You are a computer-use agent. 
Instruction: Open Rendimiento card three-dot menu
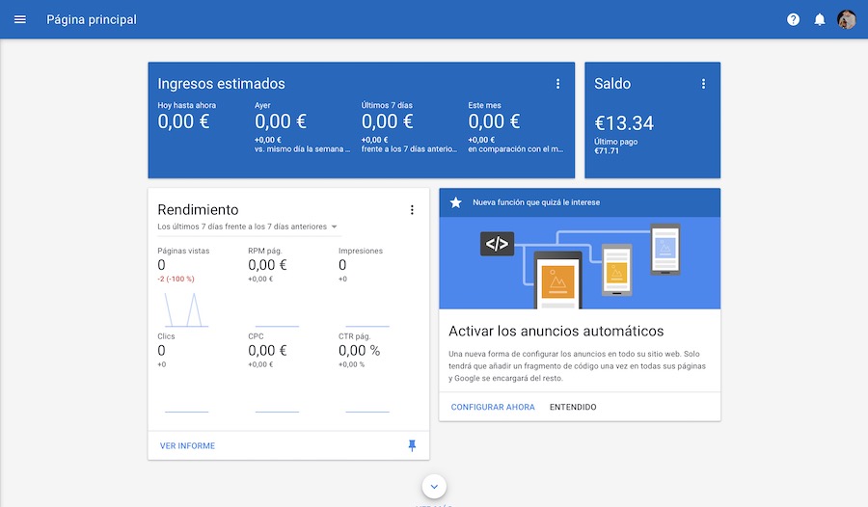click(412, 210)
